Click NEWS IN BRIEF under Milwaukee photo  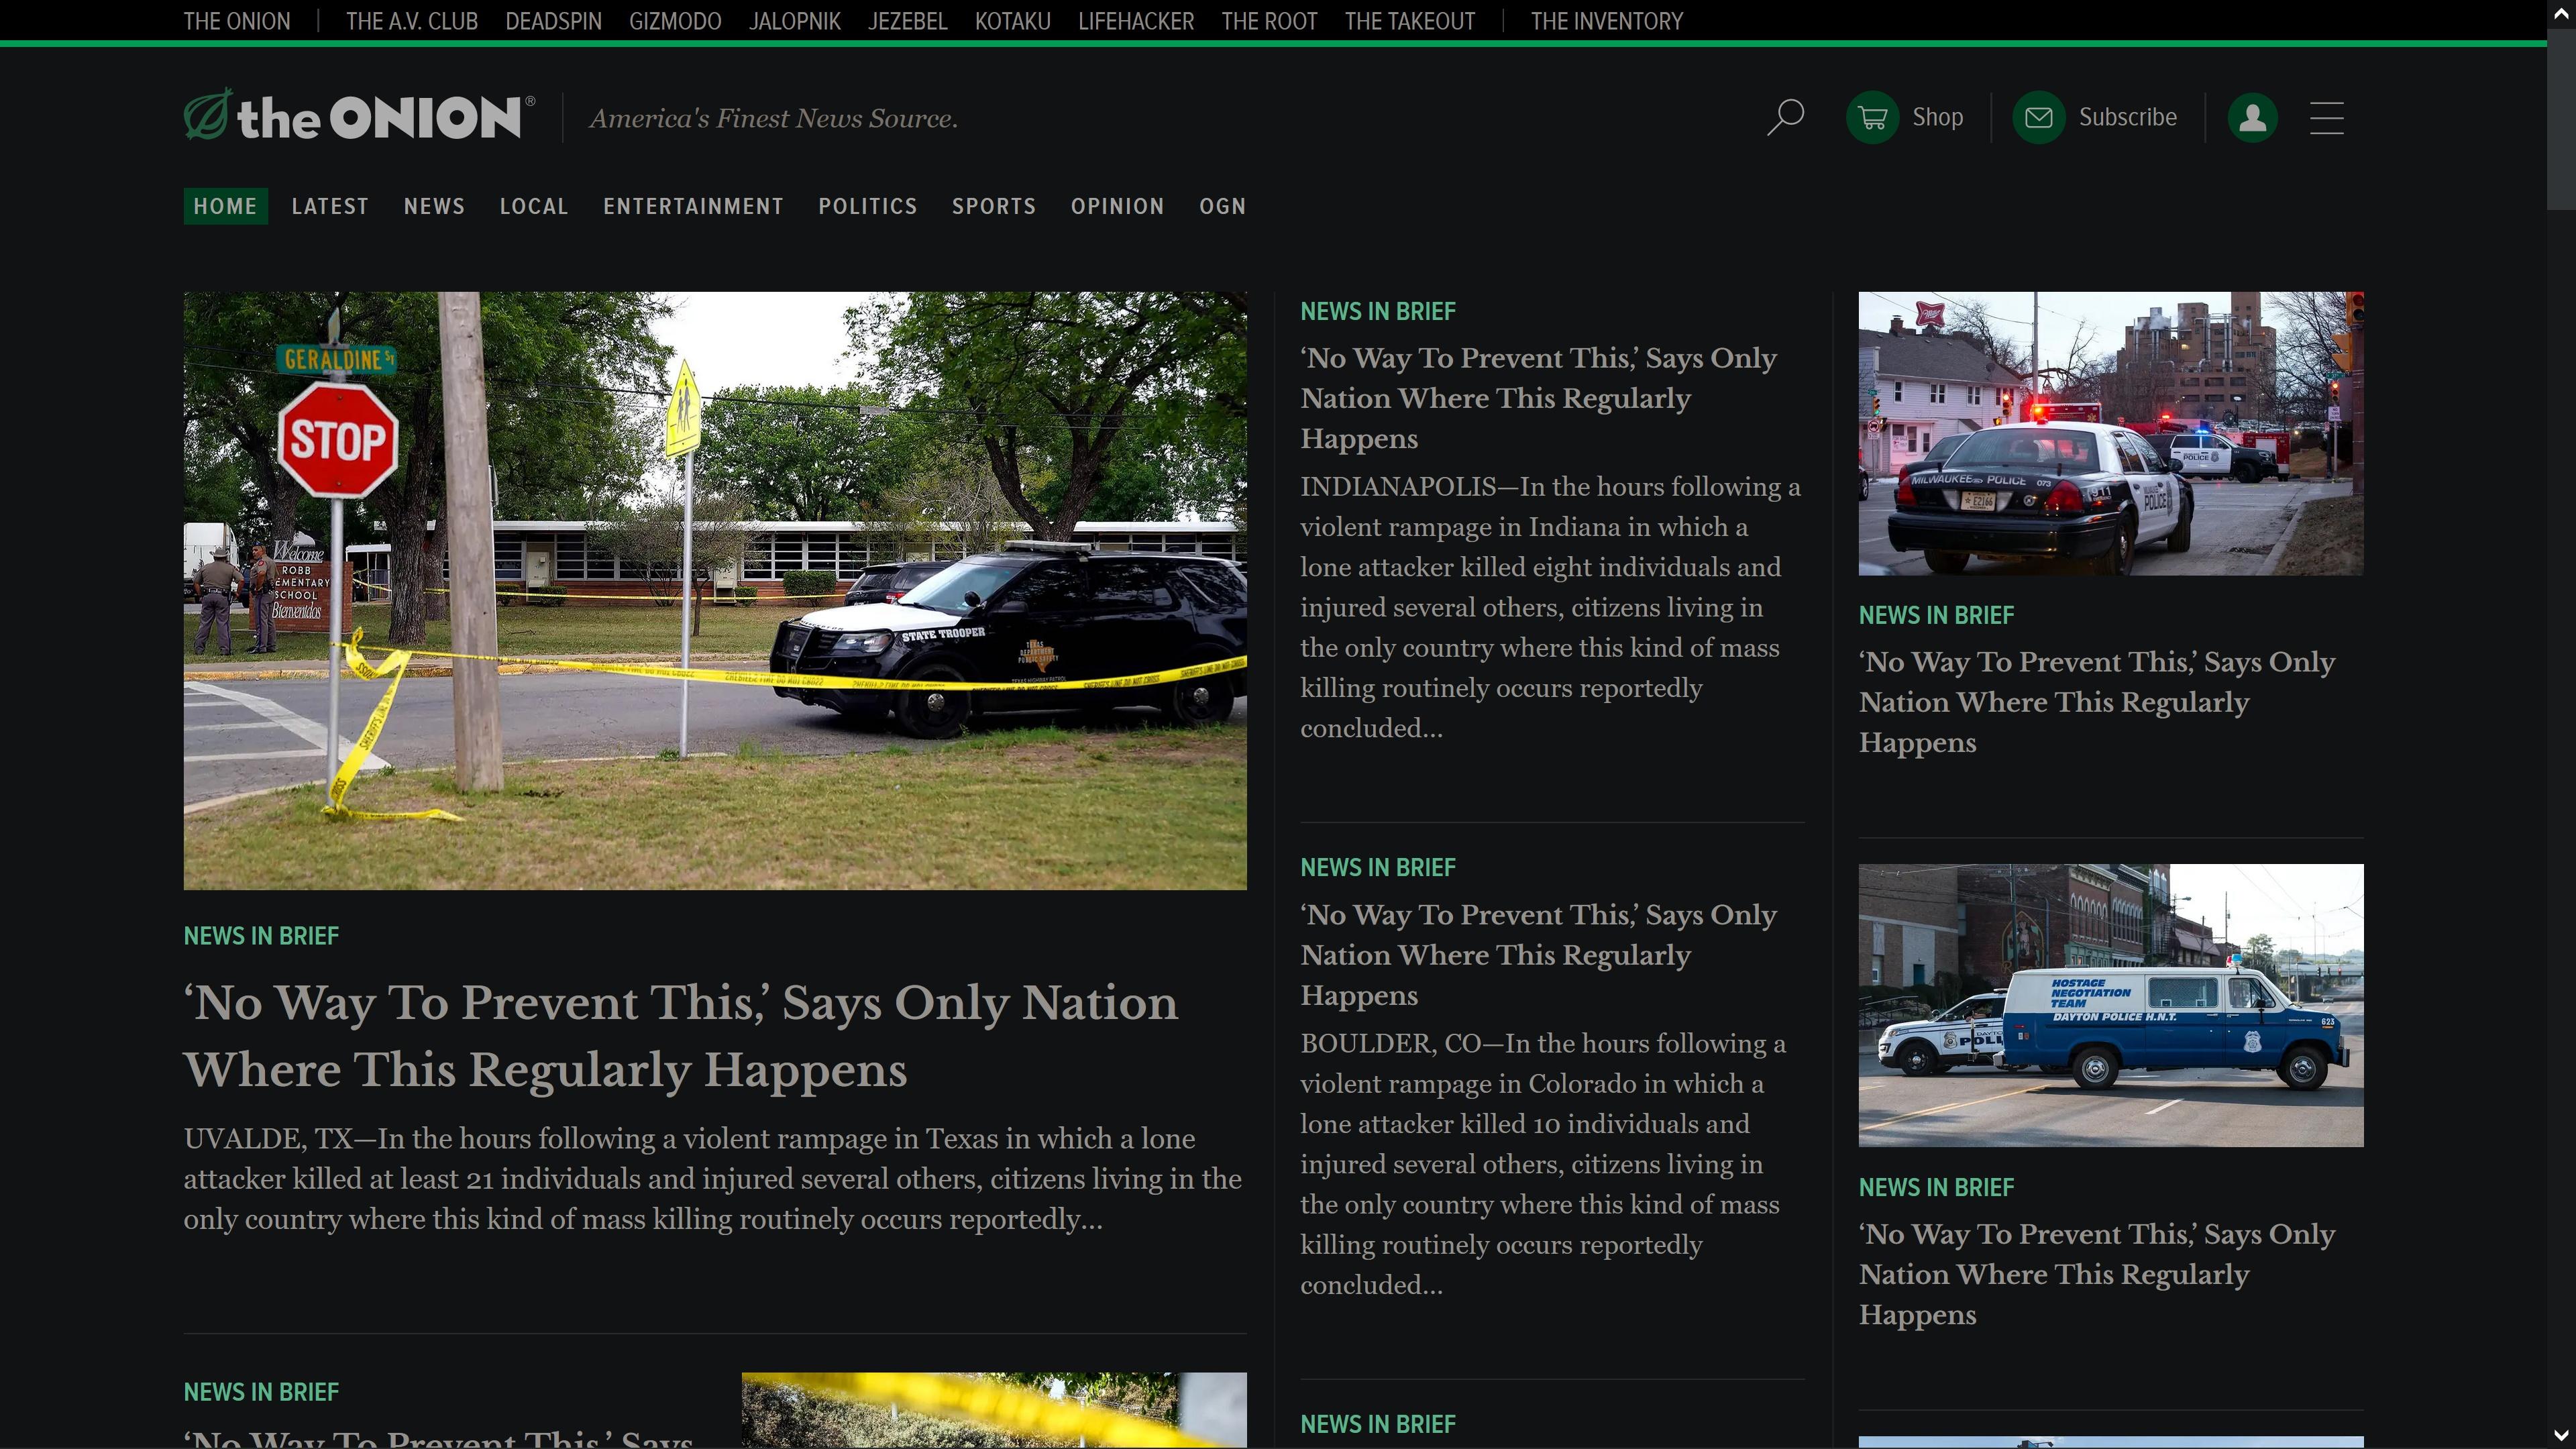(x=1936, y=615)
